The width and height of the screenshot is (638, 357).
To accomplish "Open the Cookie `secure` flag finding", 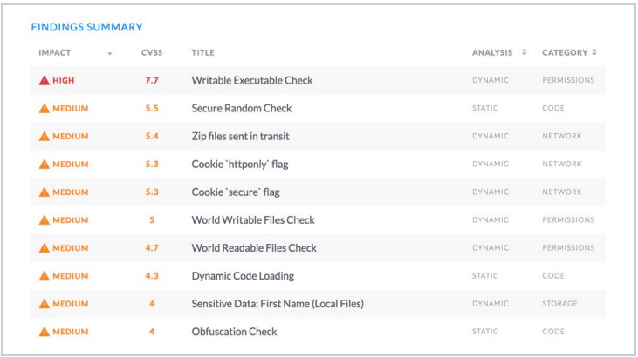I will [236, 192].
